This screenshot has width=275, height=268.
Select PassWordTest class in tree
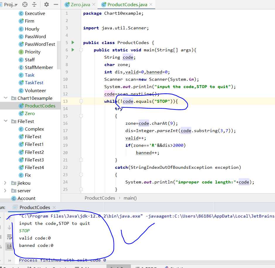pos(40,44)
